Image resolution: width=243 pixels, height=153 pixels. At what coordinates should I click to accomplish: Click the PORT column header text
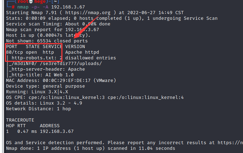[12, 47]
